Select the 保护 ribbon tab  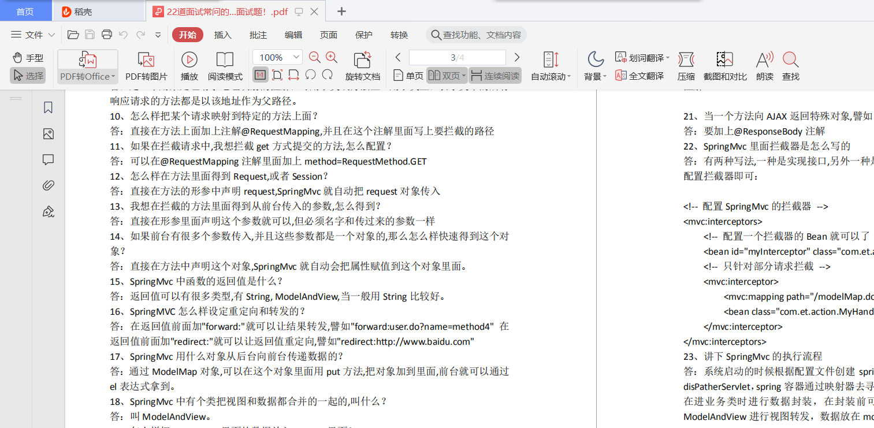coord(364,35)
